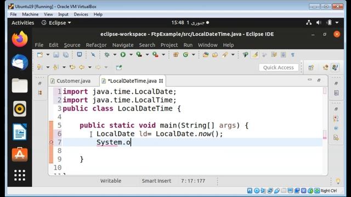This screenshot has width=351, height=197.
Task: Open the Eclipse app menu in top bar
Action: [56, 23]
